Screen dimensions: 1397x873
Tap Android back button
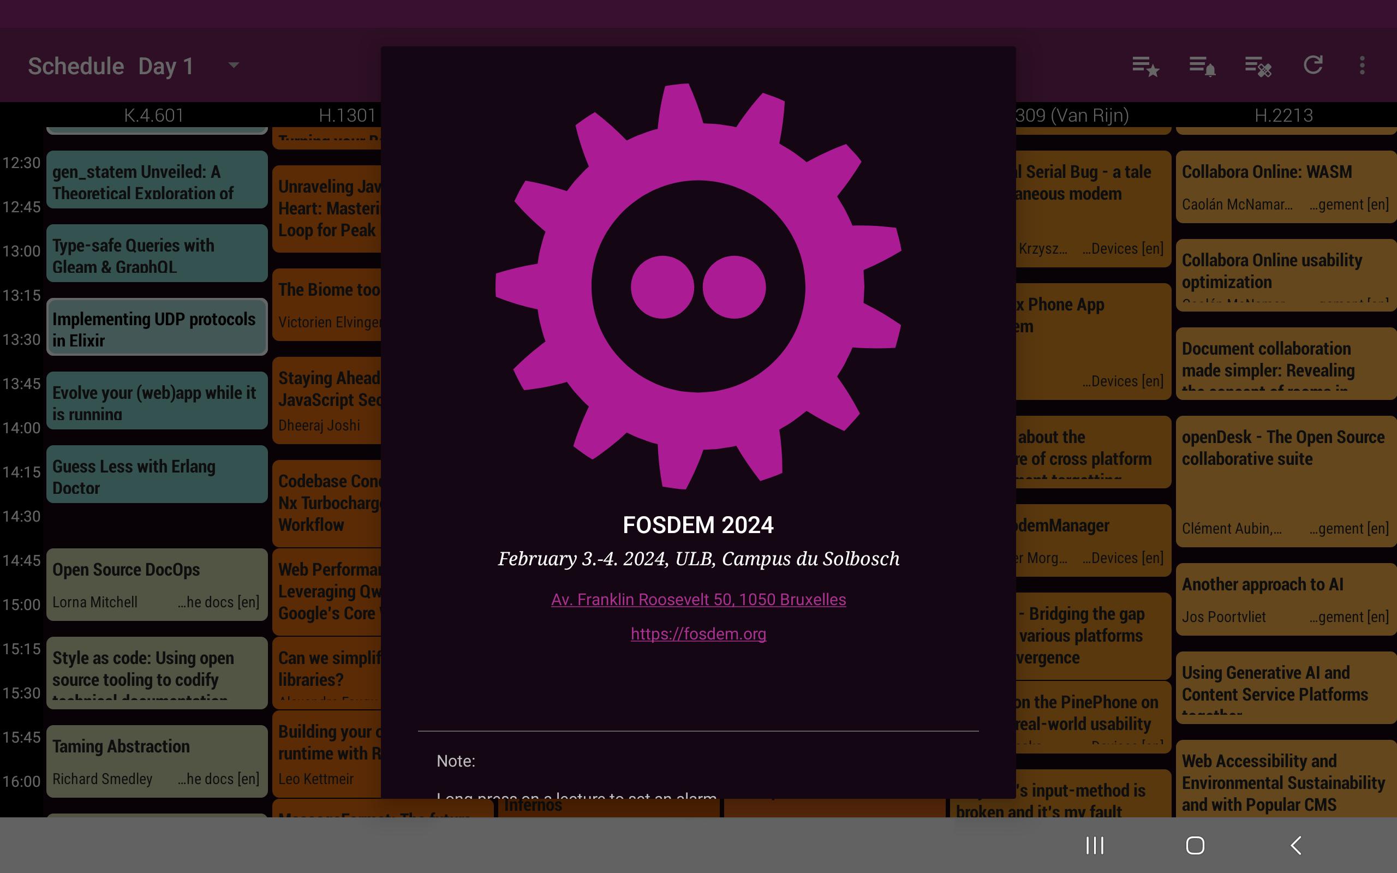(x=1296, y=845)
